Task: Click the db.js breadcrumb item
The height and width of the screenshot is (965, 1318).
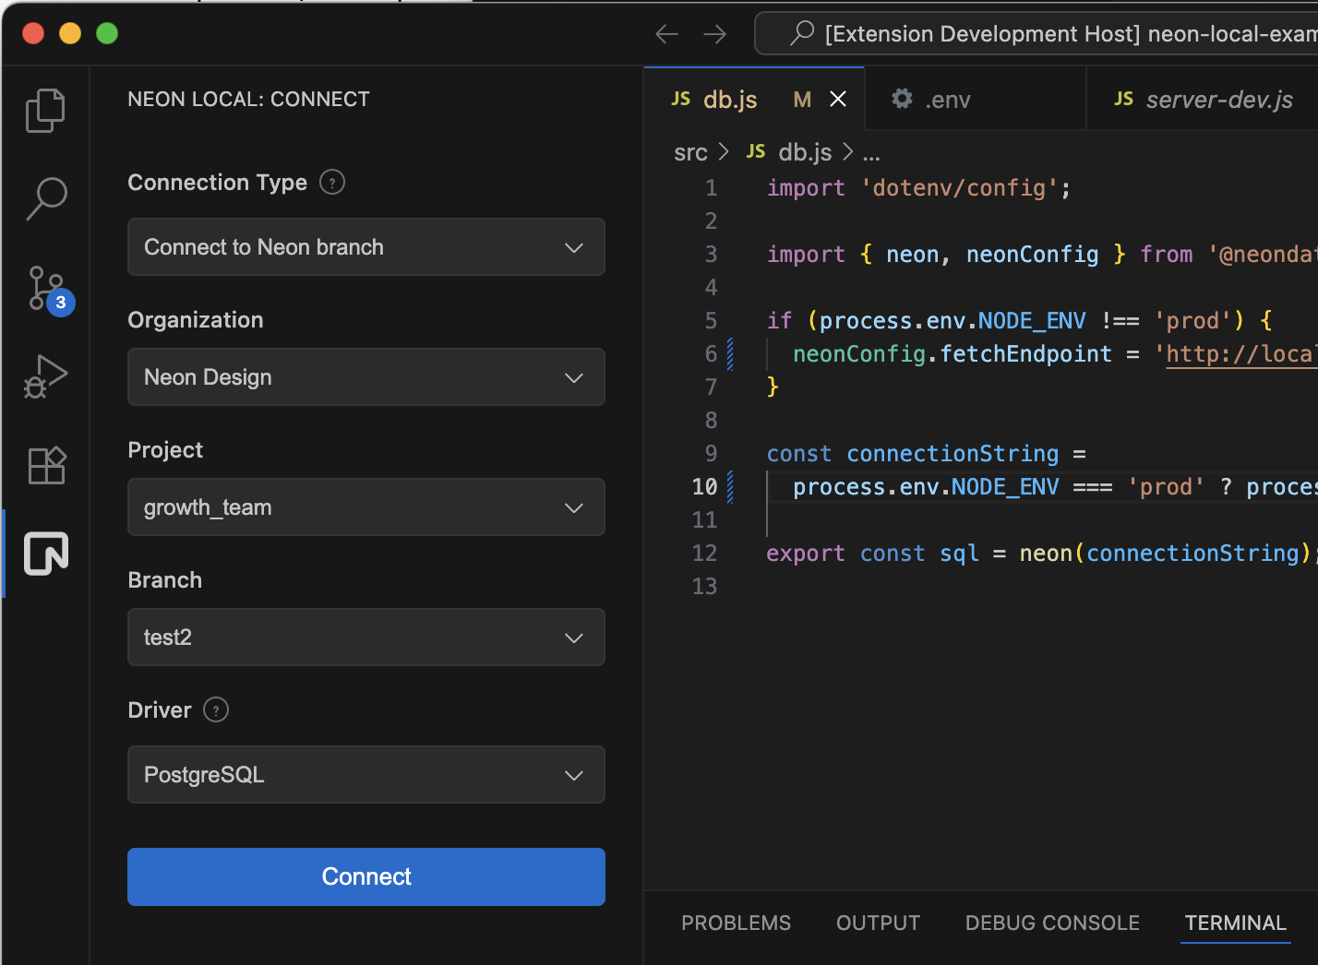Action: click(805, 152)
